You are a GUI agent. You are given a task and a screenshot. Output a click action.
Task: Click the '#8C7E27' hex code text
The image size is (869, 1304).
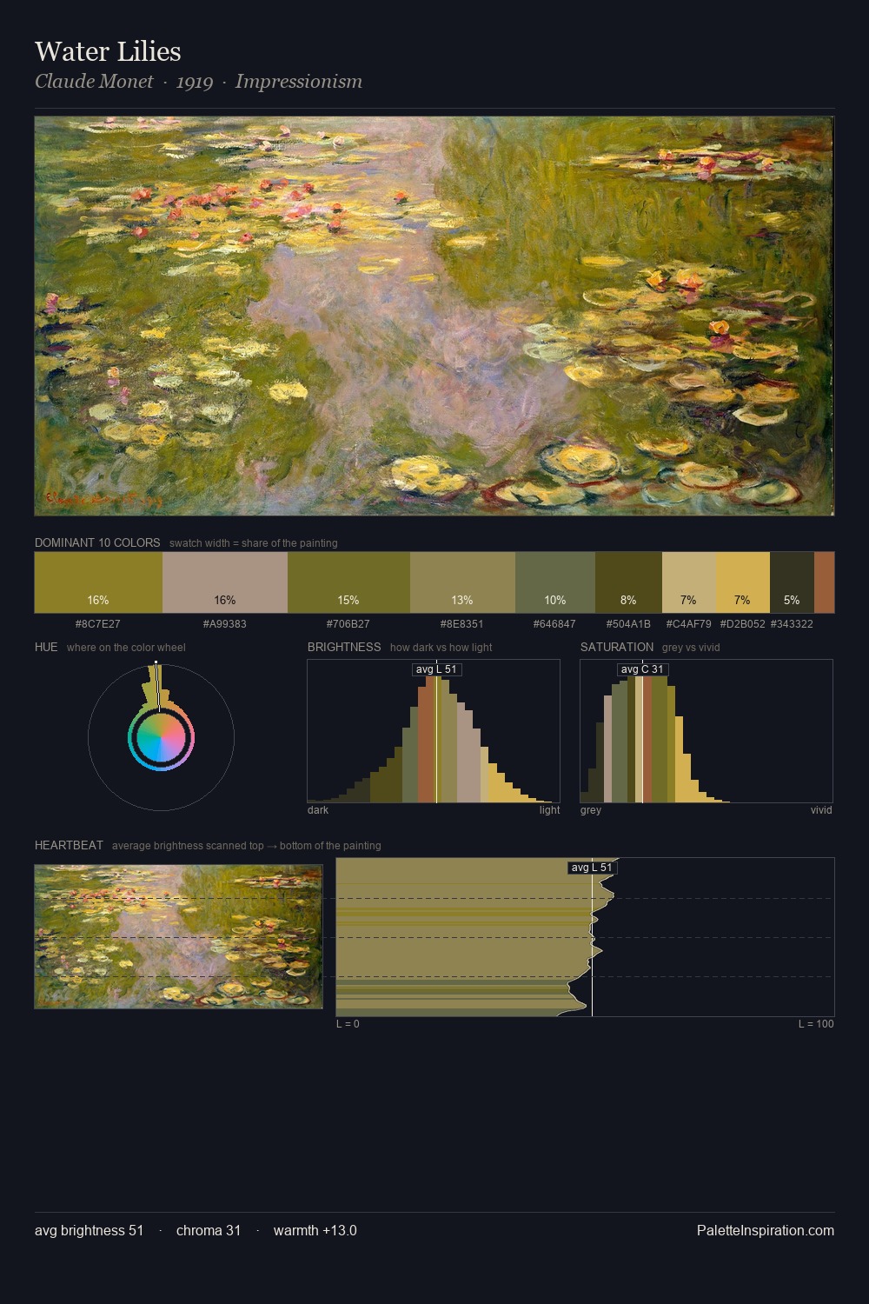click(98, 624)
